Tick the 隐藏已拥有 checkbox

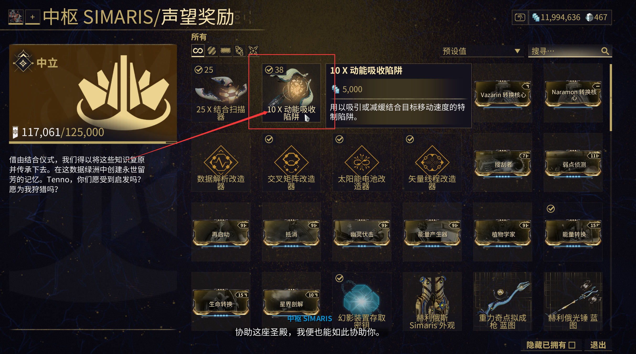point(572,345)
